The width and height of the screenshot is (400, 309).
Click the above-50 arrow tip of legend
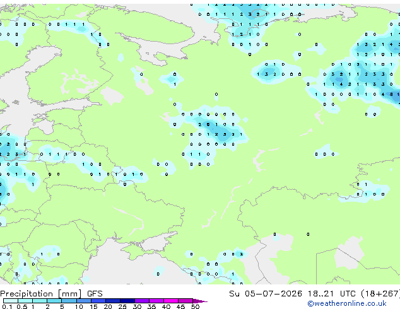tap(200, 301)
